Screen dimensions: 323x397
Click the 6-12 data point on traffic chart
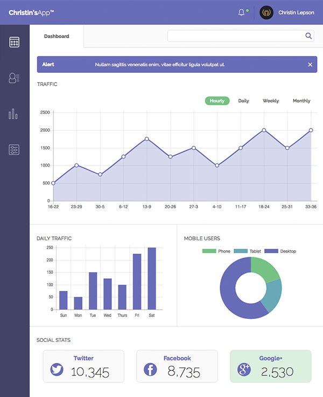click(x=123, y=157)
